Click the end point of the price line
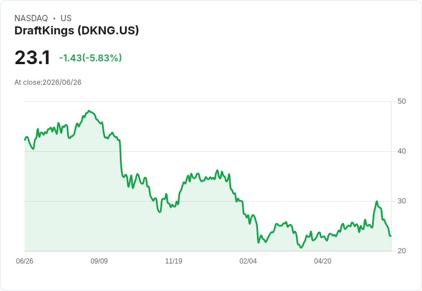Image resolution: width=422 pixels, height=291 pixels. (x=390, y=236)
